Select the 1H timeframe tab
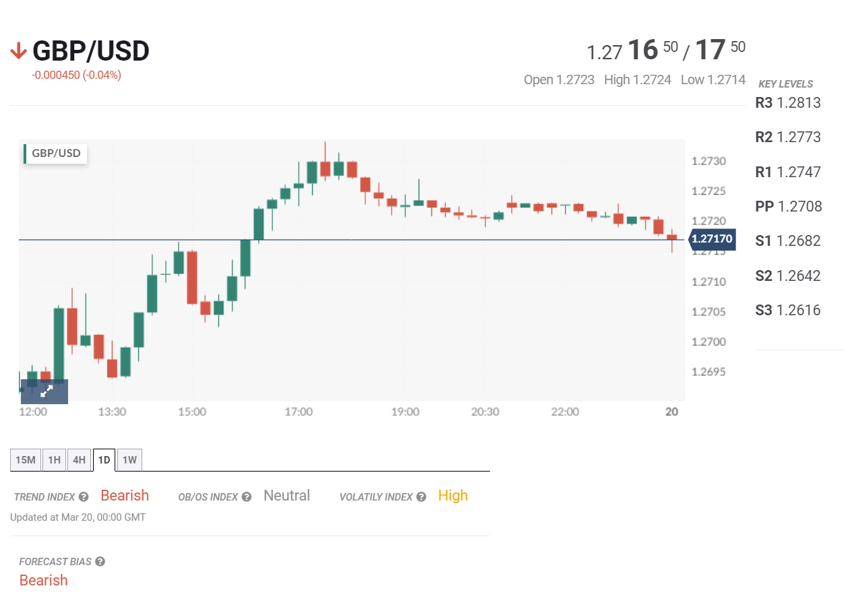848x611 pixels. (x=54, y=460)
